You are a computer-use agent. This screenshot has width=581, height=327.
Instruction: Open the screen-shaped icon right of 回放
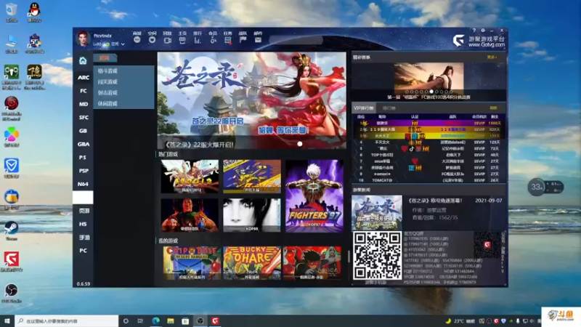point(182,40)
